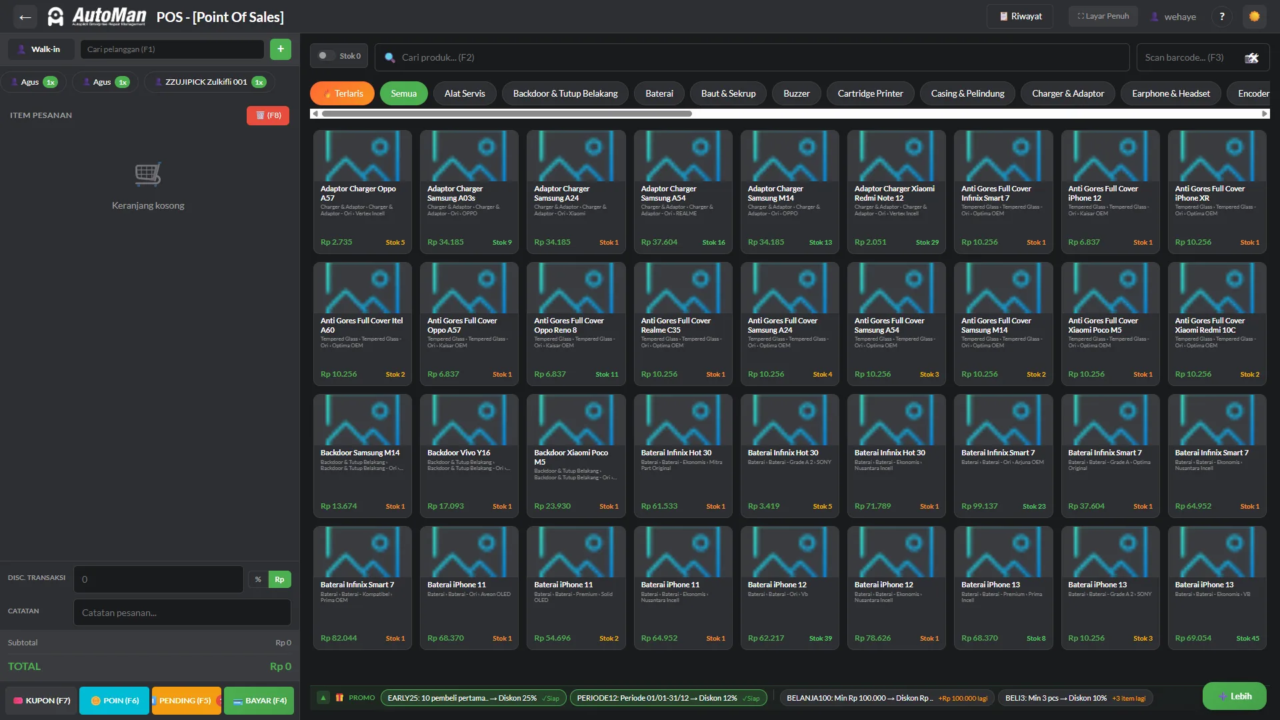Image resolution: width=1280 pixels, height=720 pixels.
Task: Click the POIN (F6) button
Action: [x=114, y=701]
